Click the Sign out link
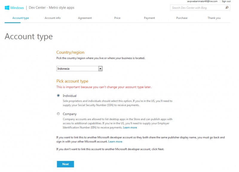This screenshot has height=172, width=239. click(226, 1)
